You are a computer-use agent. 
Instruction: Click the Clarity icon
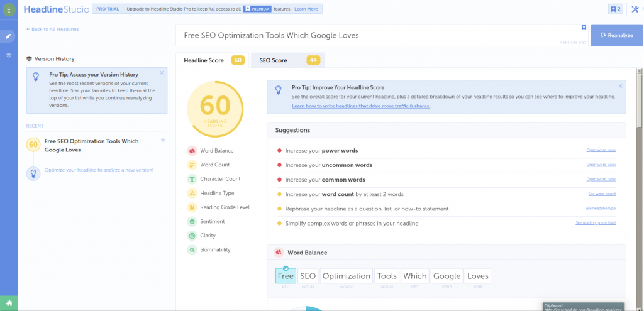coord(192,236)
